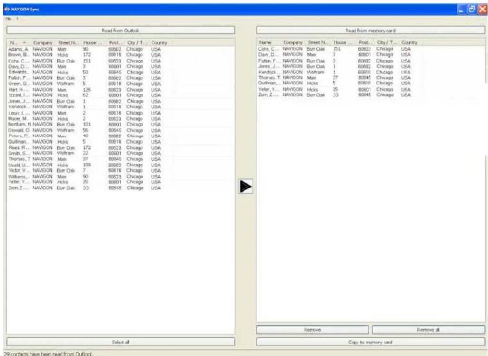Screen dimensions: 488x356
Task: Sort Outlook list by City / T column header
Action: (137, 42)
